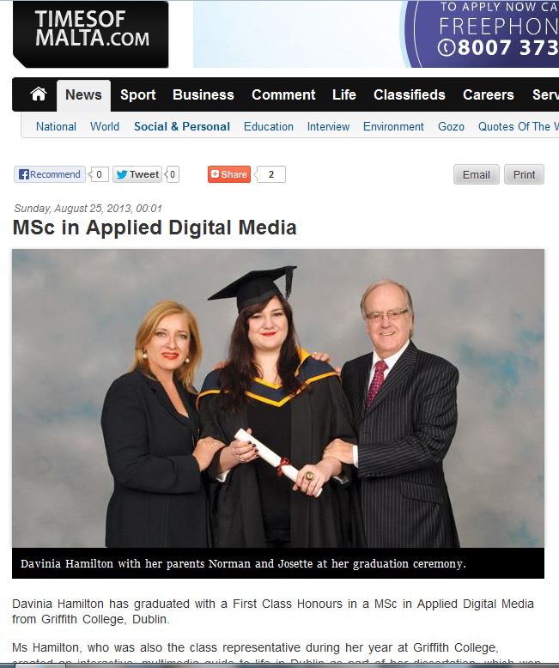The image size is (559, 668).
Task: Open the share count bubble showing 2
Action: pyautogui.click(x=271, y=174)
